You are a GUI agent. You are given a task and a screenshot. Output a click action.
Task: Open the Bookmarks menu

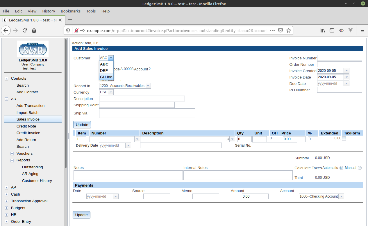click(x=71, y=11)
